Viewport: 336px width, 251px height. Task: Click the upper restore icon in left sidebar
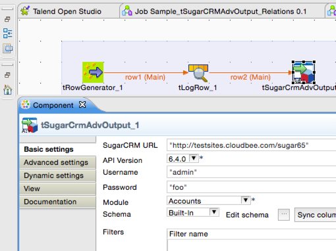(x=7, y=19)
